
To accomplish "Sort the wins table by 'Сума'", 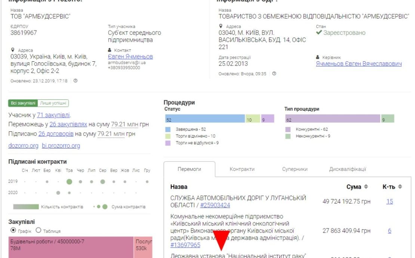I will tap(366, 187).
